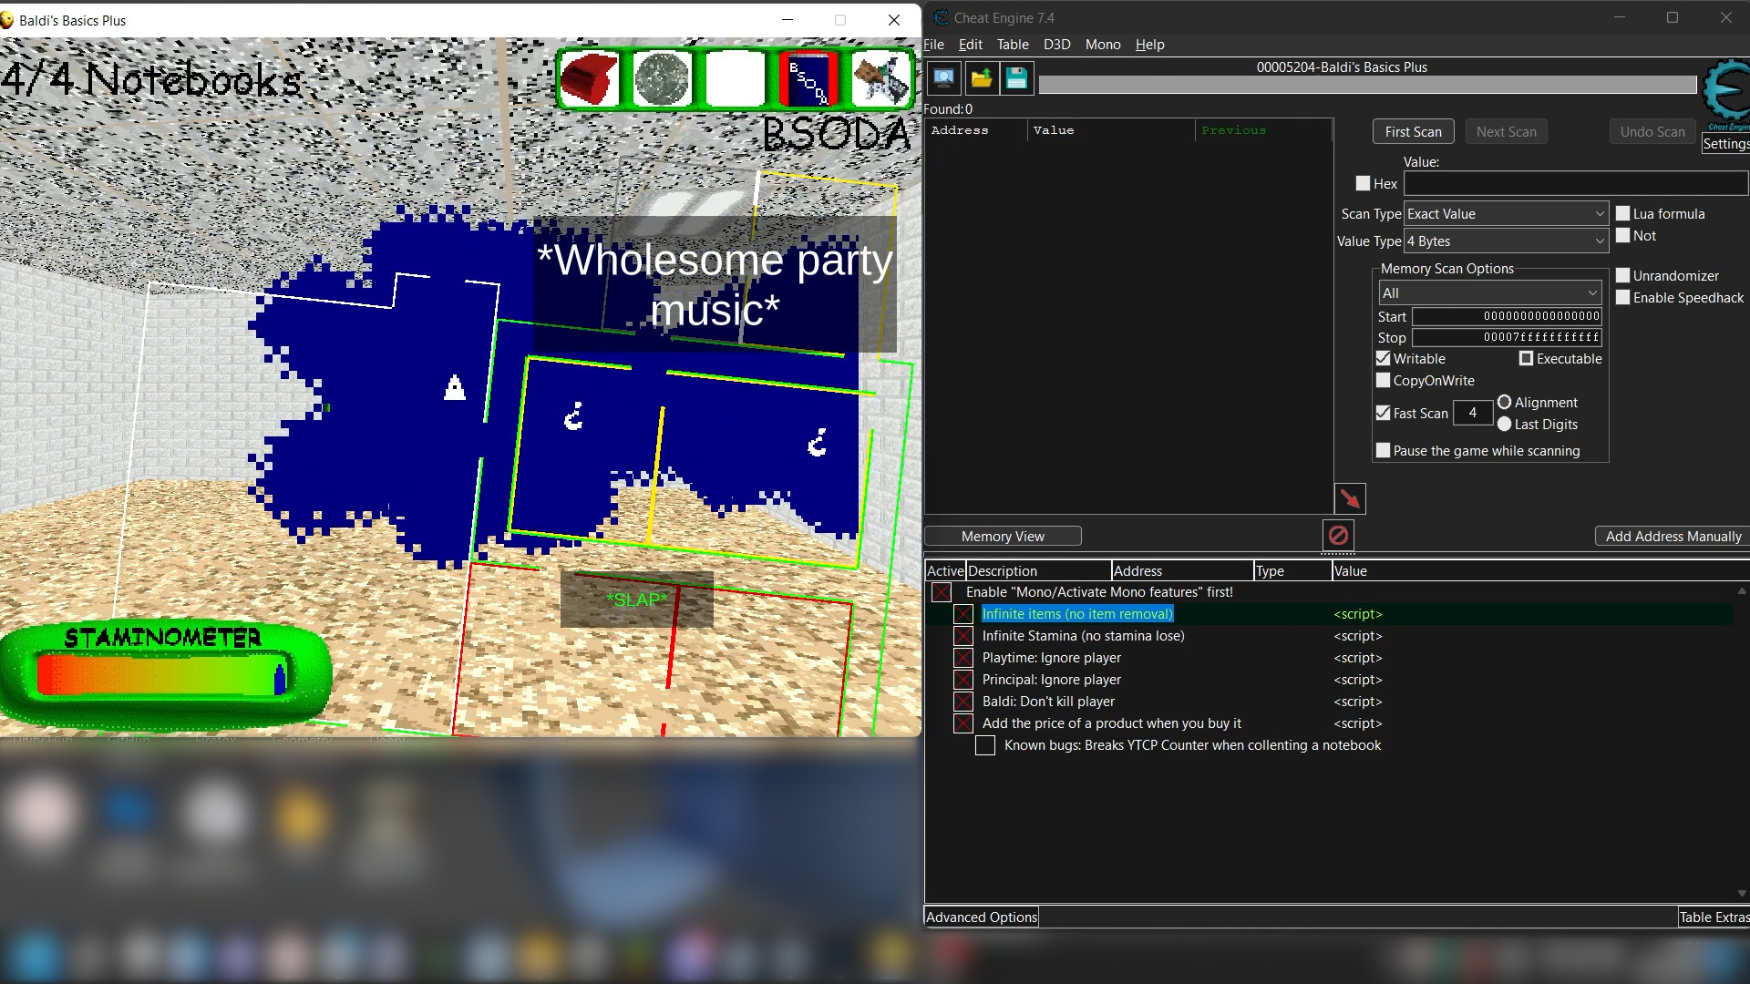
Task: Click the gray rock inventory icon
Action: click(x=661, y=78)
